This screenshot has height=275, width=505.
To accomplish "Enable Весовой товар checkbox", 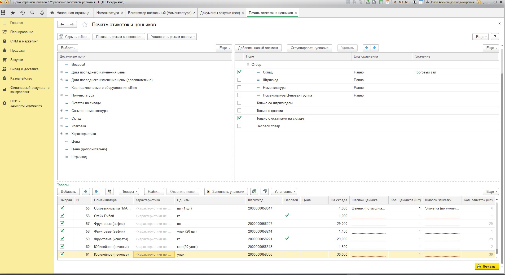I will (239, 126).
